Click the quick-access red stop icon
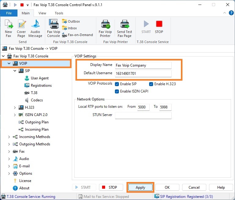235x200 pixels. (22, 5)
